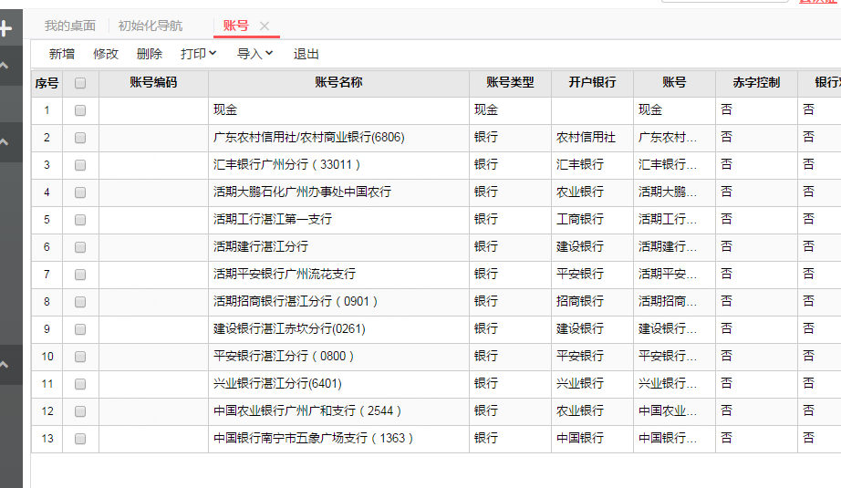841x488 pixels.
Task: Check the box for 兴业银行湛江分行 row
Action: tap(80, 384)
